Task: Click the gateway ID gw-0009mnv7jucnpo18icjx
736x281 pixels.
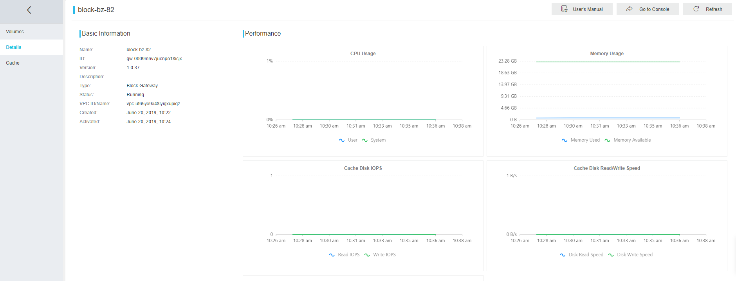Action: [154, 59]
